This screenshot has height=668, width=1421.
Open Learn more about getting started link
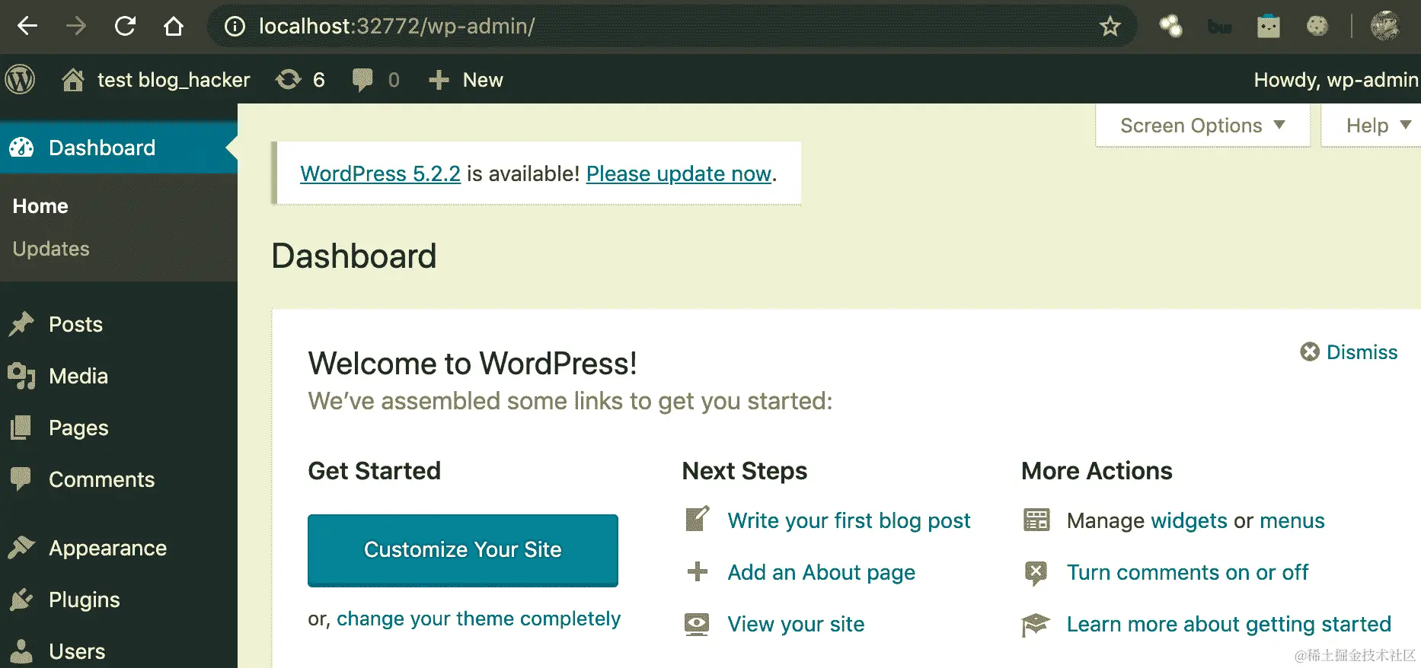tap(1228, 625)
